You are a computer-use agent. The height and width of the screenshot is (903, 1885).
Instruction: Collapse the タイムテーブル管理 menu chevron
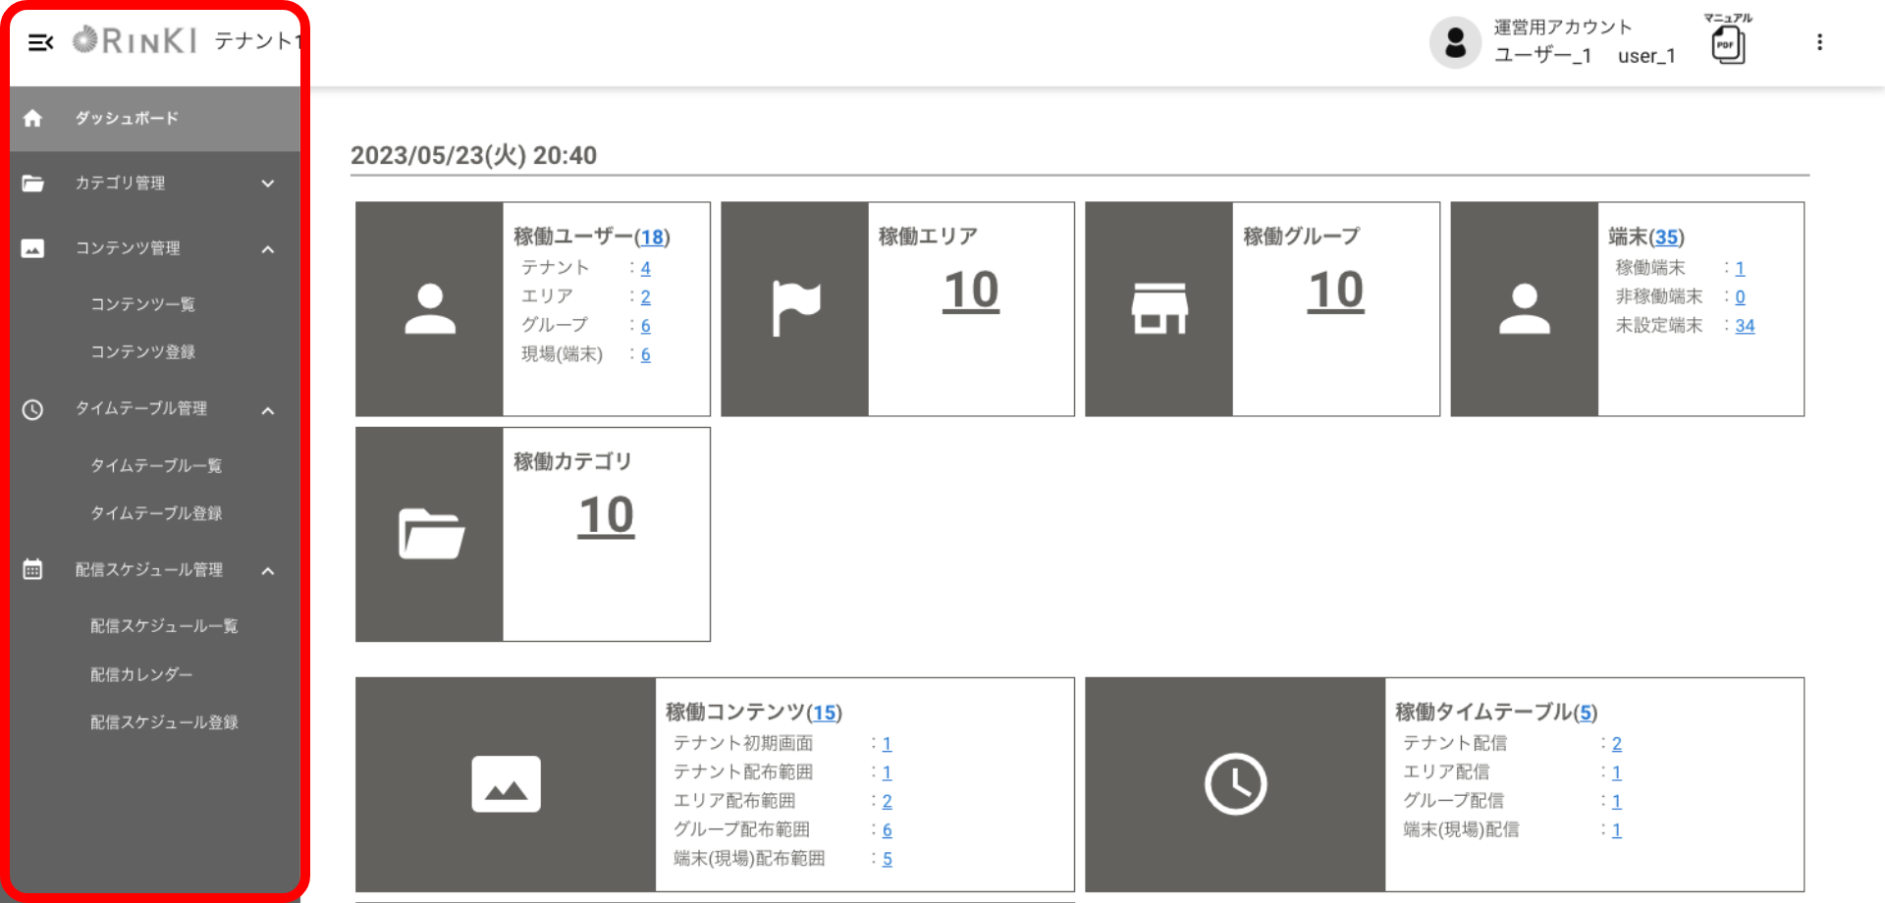click(x=268, y=410)
